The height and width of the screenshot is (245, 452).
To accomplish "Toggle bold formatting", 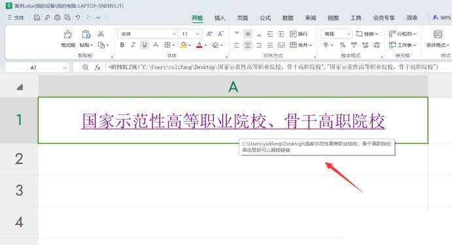I will 122,45.
